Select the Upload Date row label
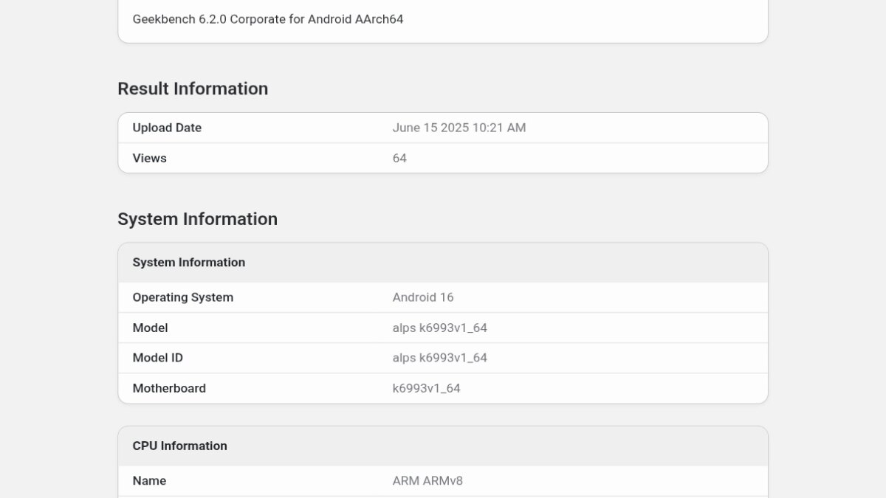 point(167,128)
